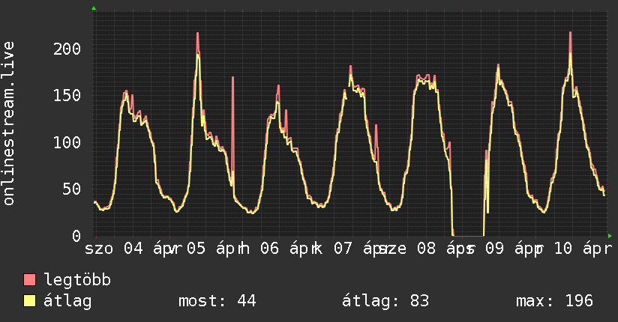Viewport: 618px width, 322px height.
Task: Click the 'most: 44' current value
Action: coord(217,301)
